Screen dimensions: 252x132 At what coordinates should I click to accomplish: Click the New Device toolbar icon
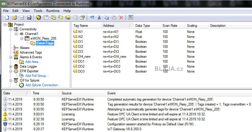tap(46, 17)
